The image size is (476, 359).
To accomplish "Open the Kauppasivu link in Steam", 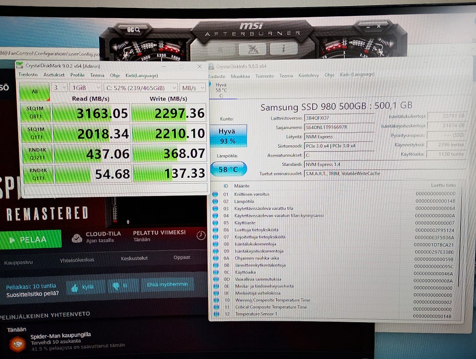I will [x=18, y=262].
